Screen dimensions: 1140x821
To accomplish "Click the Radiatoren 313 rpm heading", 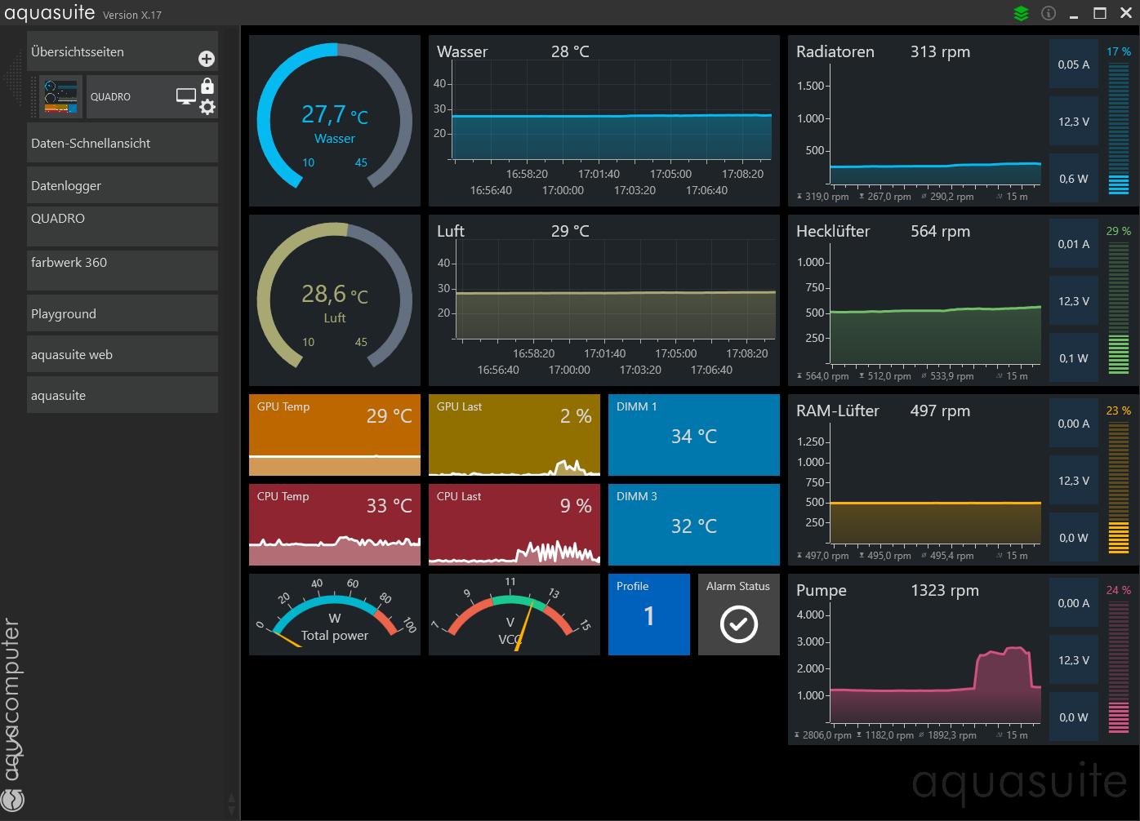I will tap(884, 51).
